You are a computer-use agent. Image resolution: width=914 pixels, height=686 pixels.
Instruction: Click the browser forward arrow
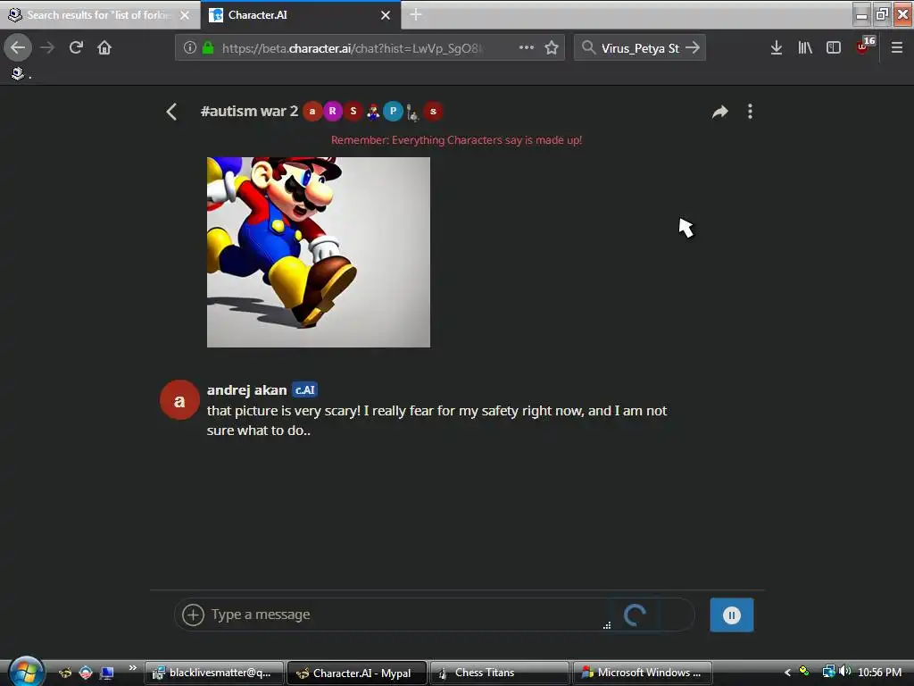coord(47,48)
